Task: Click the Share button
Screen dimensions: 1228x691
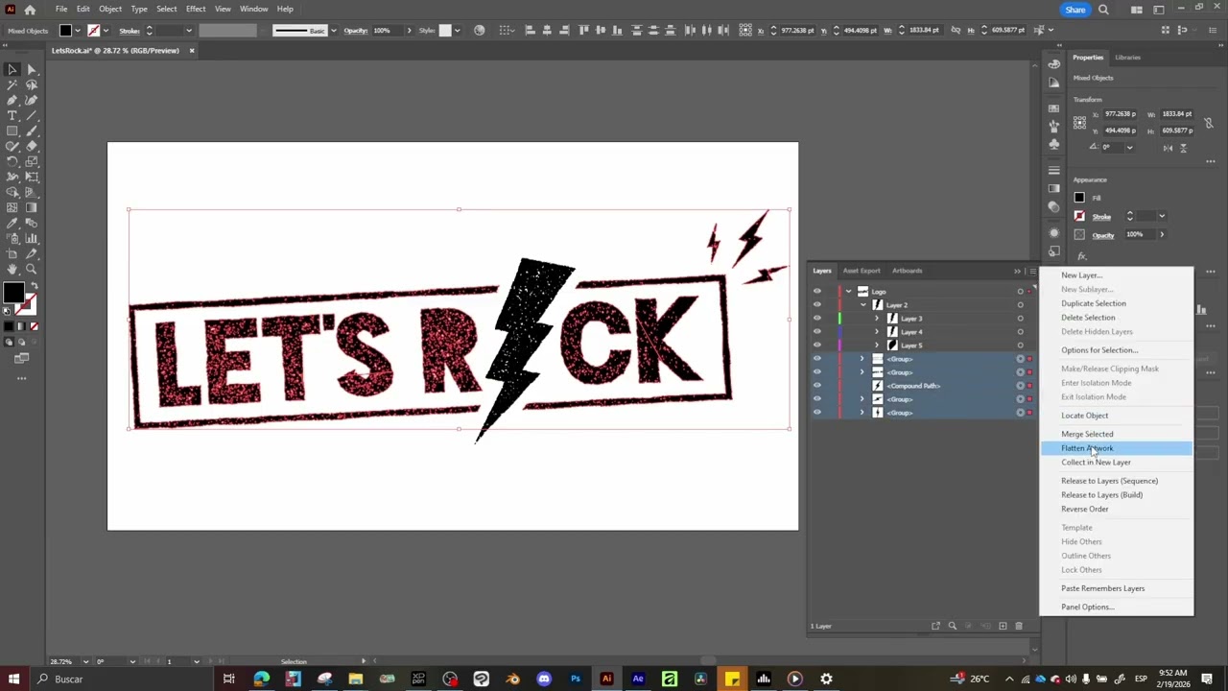Action: click(1074, 10)
